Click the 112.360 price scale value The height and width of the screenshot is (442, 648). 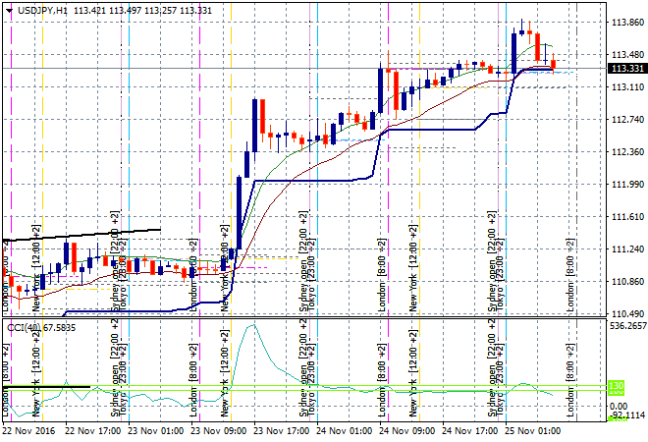(626, 152)
